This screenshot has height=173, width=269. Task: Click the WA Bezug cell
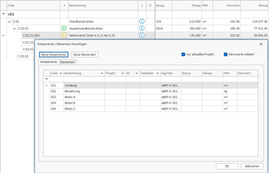(164, 21)
